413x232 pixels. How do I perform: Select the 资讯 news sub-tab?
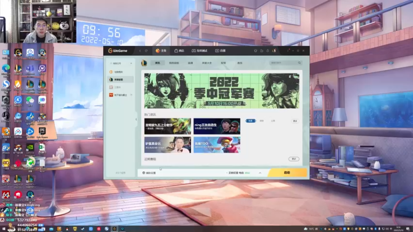click(x=157, y=63)
